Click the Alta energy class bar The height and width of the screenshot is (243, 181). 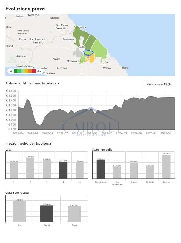[x=19, y=211]
